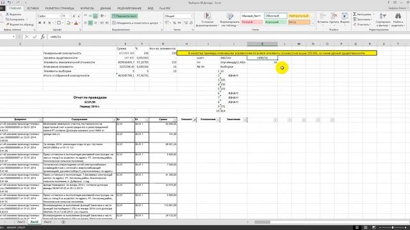Switch to the ДАННЫЕ ribbon tab

tap(105, 8)
